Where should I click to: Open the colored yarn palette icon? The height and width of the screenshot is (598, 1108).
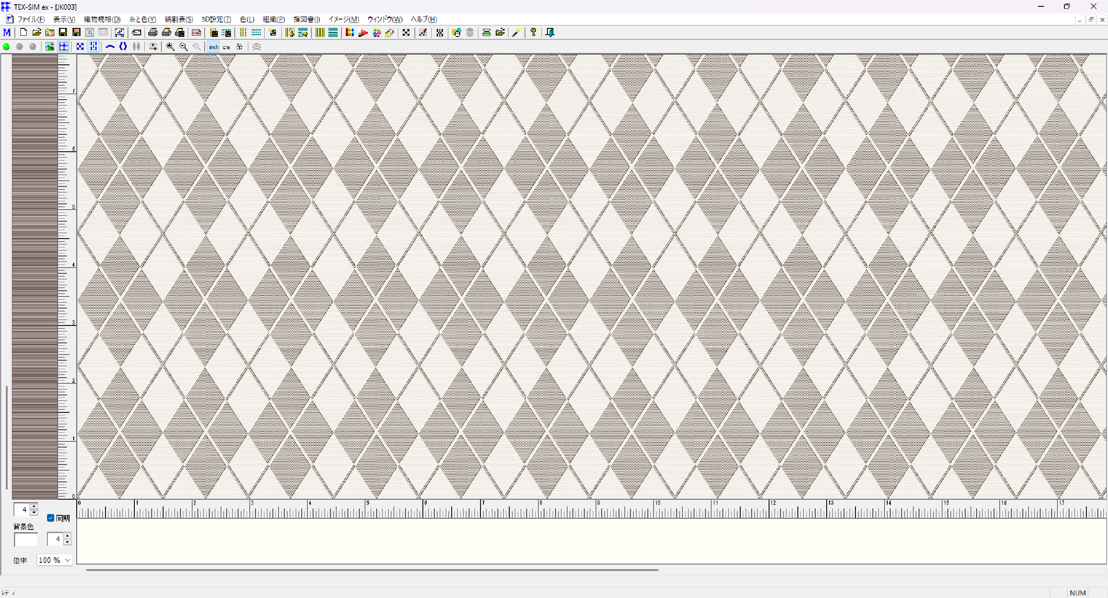coord(350,33)
